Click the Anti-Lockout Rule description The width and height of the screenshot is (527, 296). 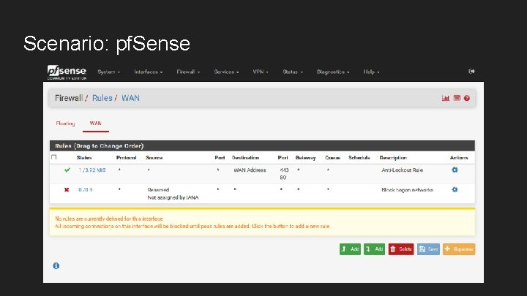tap(402, 170)
